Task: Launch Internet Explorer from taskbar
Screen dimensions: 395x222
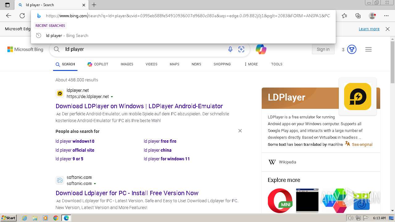Action: (x=25, y=218)
